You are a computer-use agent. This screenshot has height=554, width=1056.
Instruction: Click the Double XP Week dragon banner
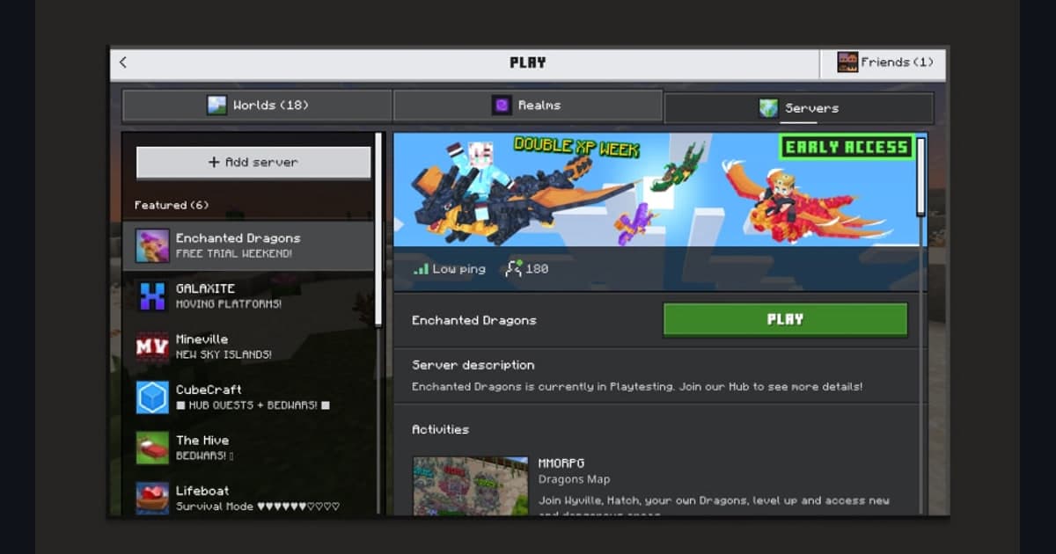pos(656,189)
